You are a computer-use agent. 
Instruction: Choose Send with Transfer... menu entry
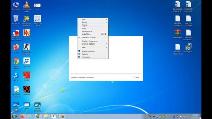click(93, 38)
